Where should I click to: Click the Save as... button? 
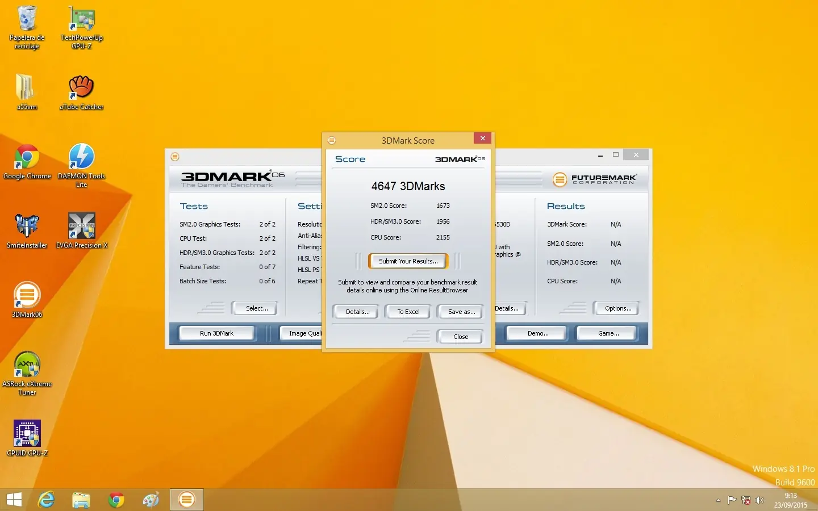tap(461, 312)
